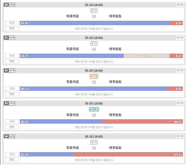Click the VS link in match 82
Viewport: 187px width, 165px height.
[x=94, y=82]
